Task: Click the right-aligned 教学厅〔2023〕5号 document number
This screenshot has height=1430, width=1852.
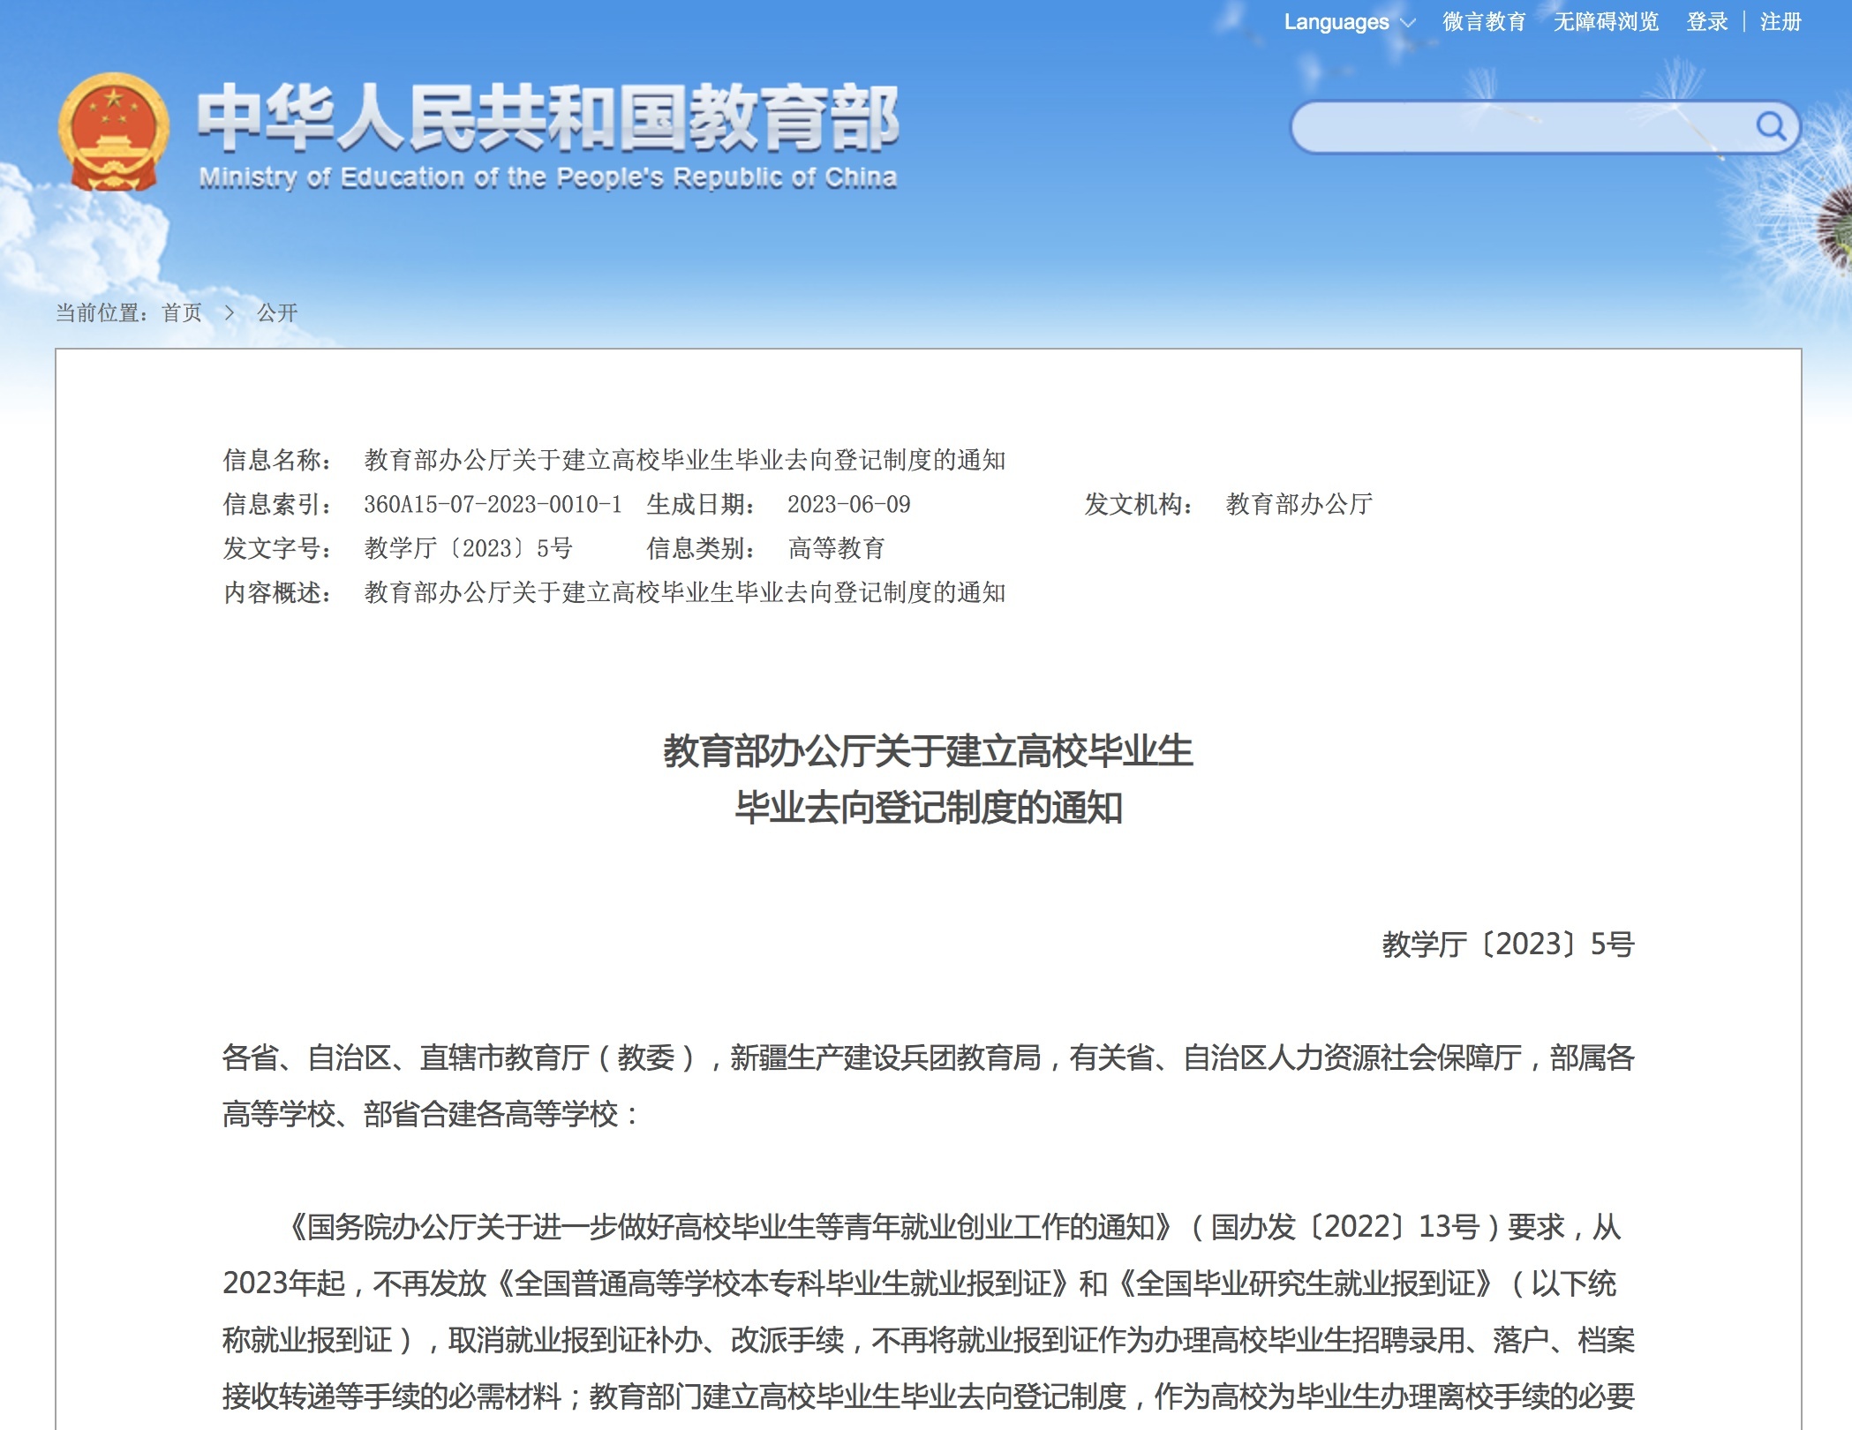Action: (x=1508, y=945)
